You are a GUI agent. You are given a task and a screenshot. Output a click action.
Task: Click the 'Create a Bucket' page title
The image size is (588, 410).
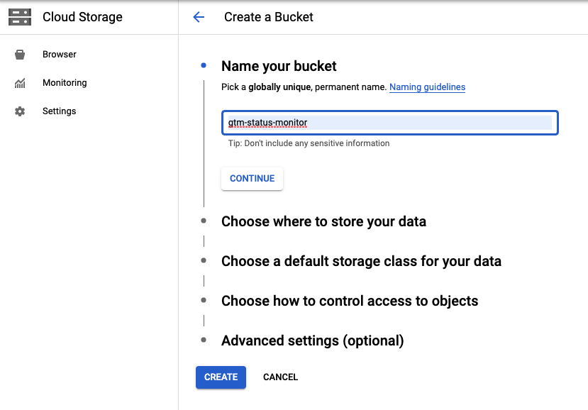coord(268,17)
